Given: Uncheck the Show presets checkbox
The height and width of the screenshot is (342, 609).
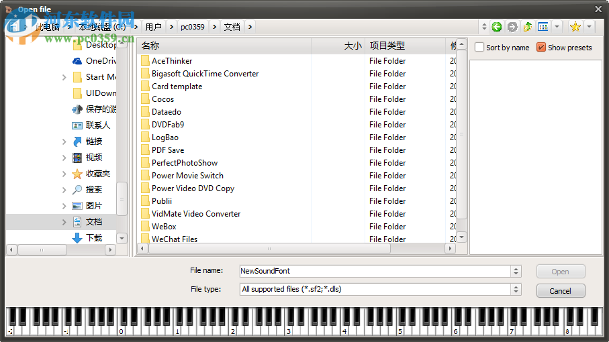Looking at the screenshot, I should 541,48.
